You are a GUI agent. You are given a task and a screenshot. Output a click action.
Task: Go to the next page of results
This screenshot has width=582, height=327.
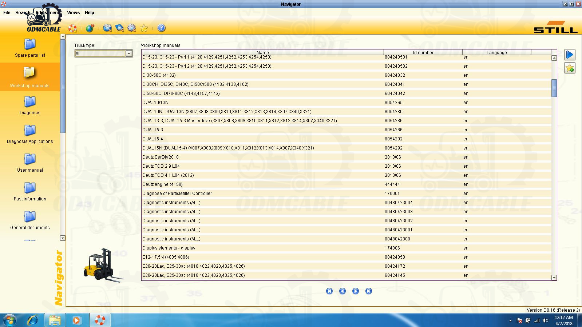(x=356, y=291)
